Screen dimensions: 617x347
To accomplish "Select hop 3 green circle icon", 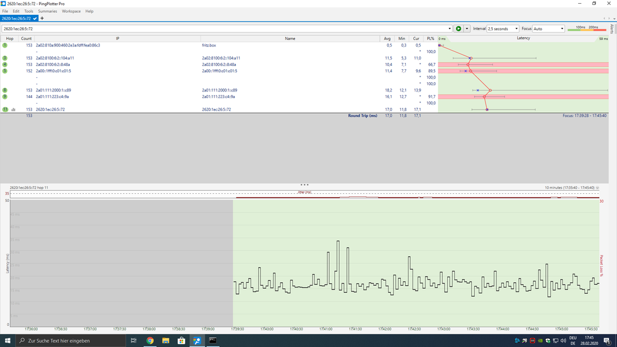I will [5, 58].
